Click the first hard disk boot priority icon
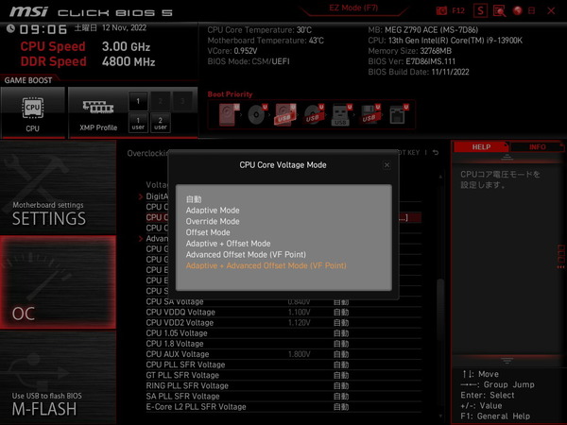 (x=228, y=115)
